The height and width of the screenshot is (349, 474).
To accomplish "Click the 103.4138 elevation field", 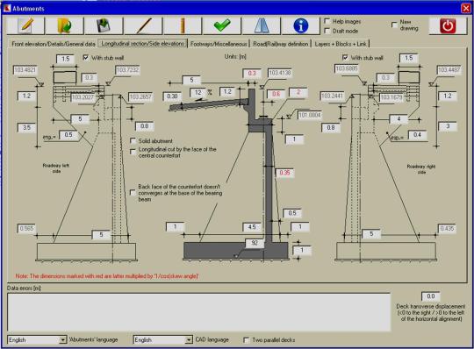I will tap(280, 73).
